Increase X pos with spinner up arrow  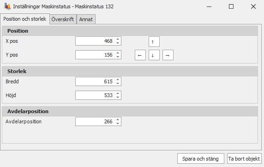point(118,39)
